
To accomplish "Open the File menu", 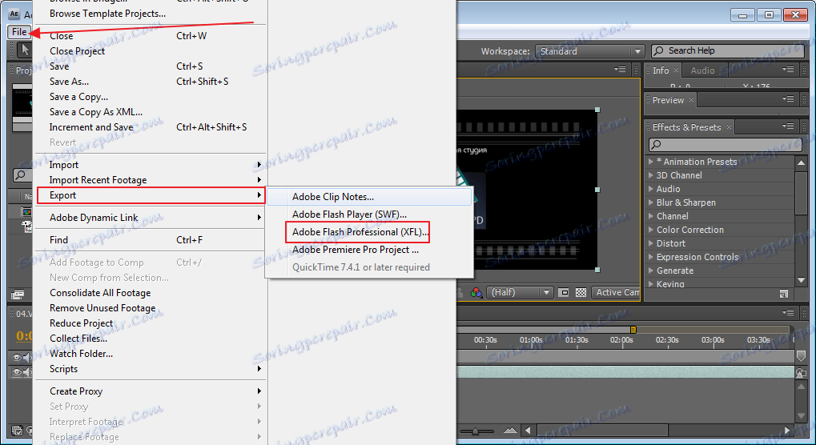I will coord(19,32).
